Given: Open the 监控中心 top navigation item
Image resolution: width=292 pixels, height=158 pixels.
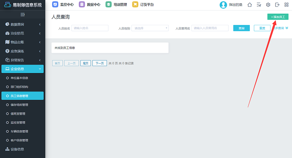Looking at the screenshot, I should coord(64,5).
